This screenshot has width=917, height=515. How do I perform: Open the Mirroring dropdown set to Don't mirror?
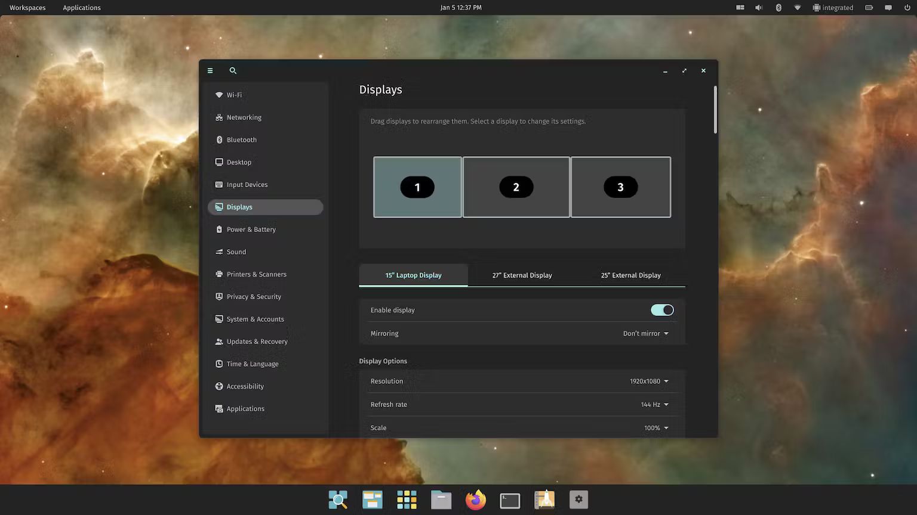tap(645, 333)
